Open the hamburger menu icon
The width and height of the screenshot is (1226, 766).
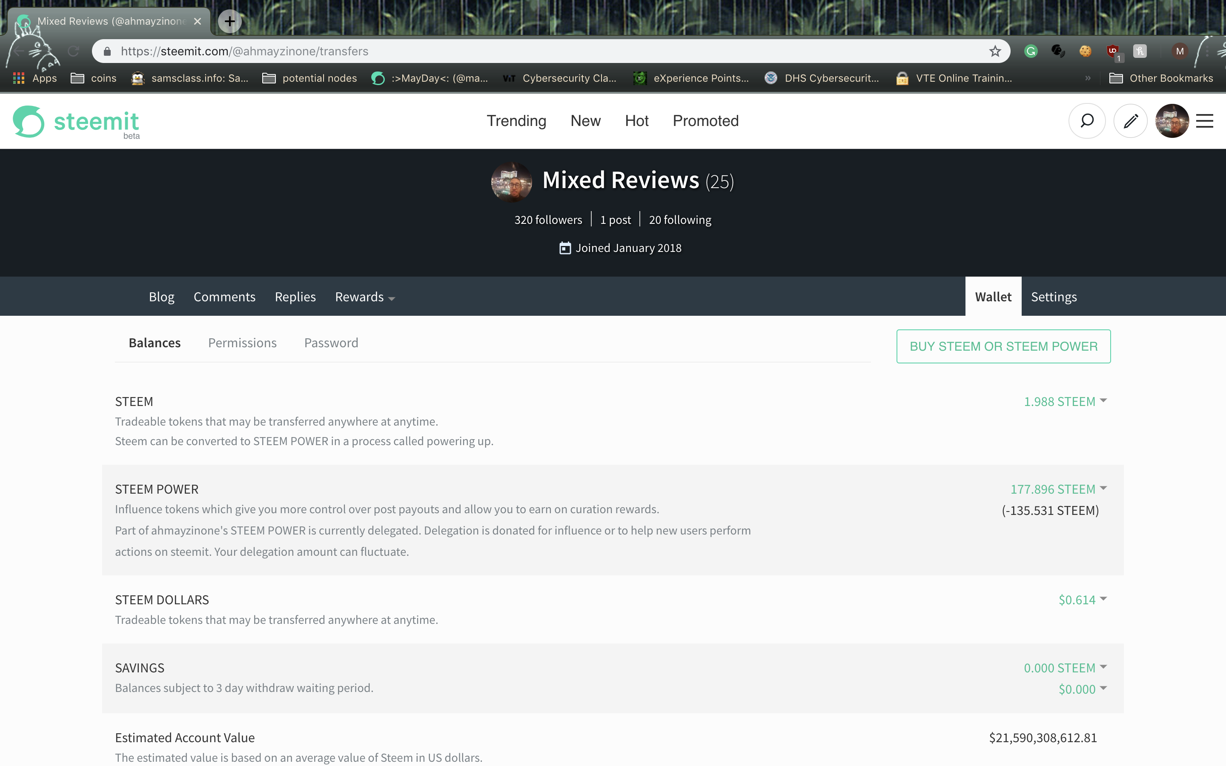pos(1204,120)
